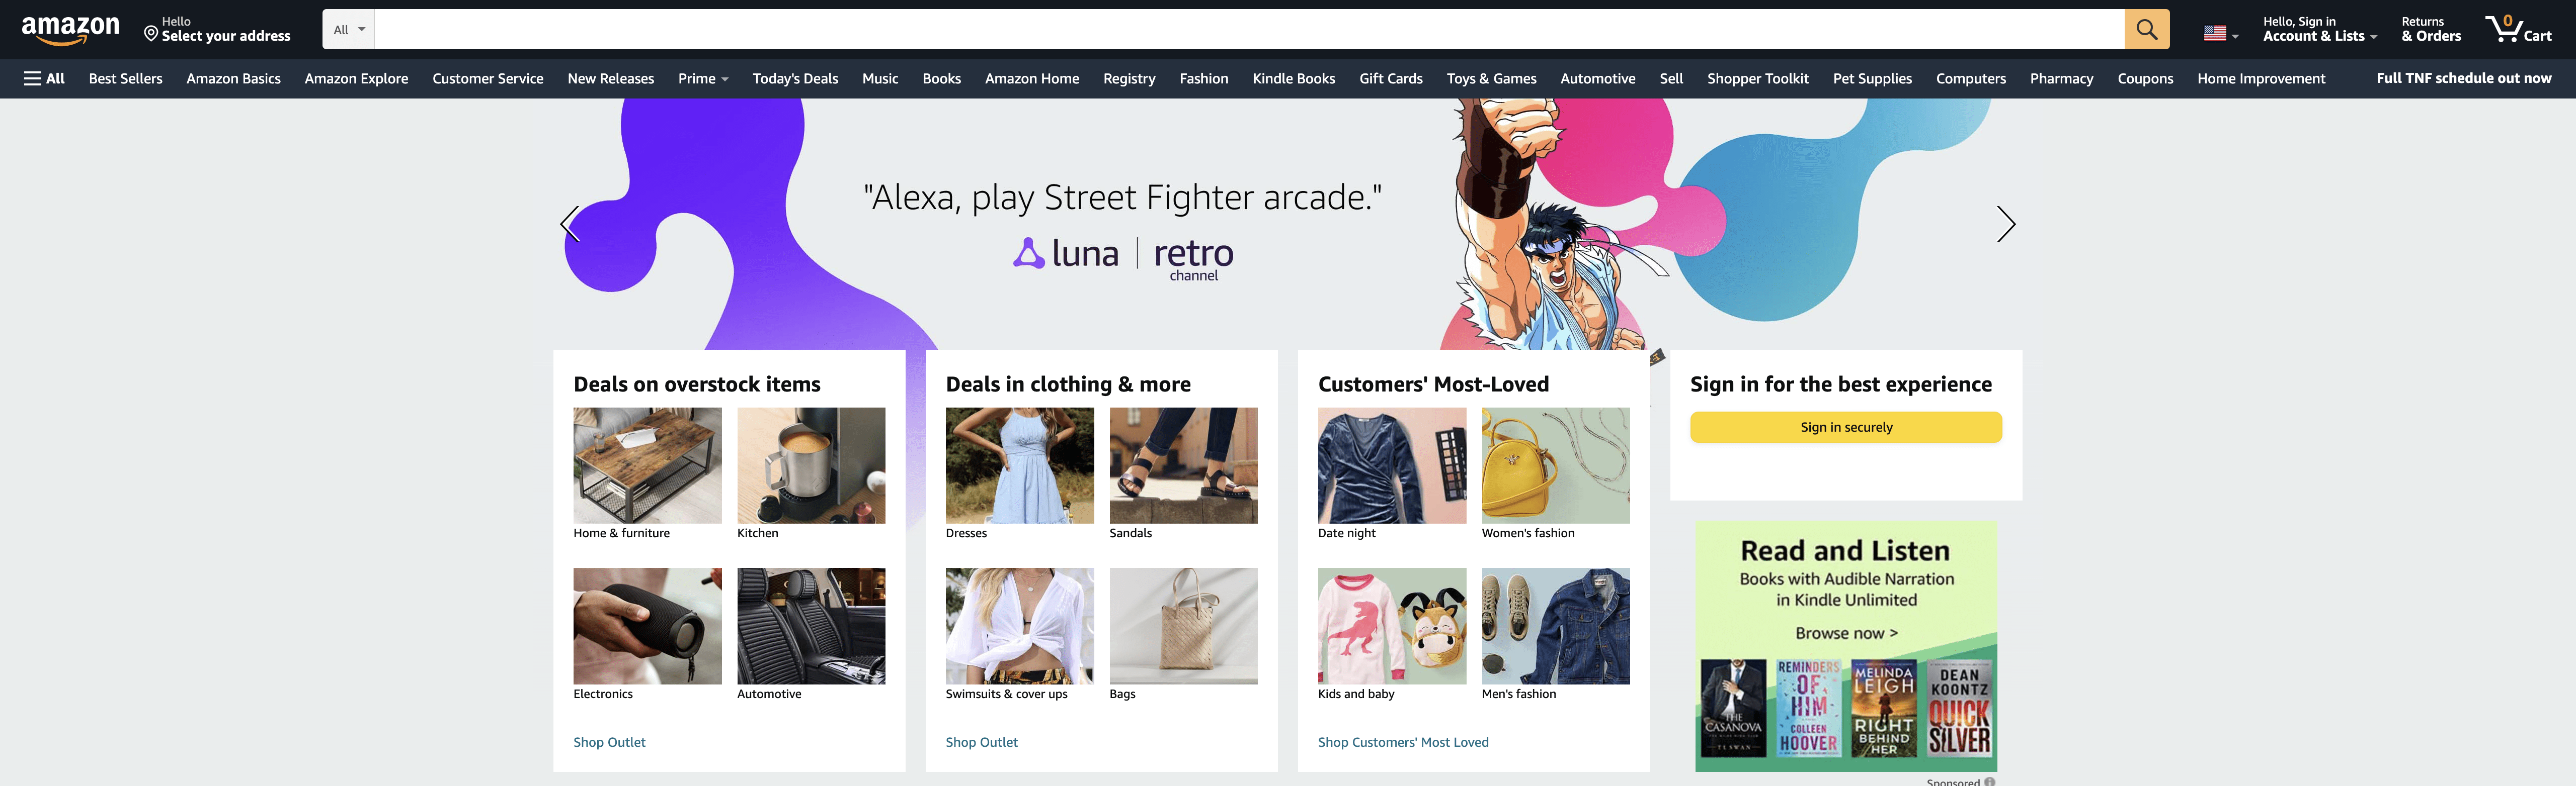This screenshot has width=2576, height=786.
Task: Open Bags thumbnail
Action: point(1183,626)
